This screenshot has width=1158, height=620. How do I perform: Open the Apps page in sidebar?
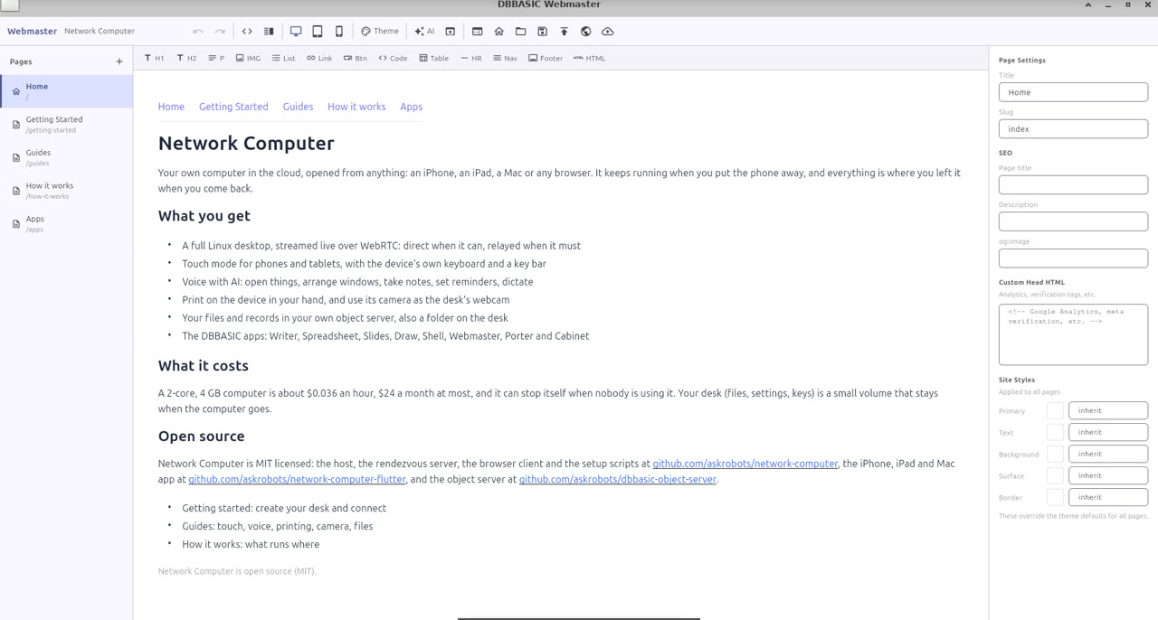(67, 223)
